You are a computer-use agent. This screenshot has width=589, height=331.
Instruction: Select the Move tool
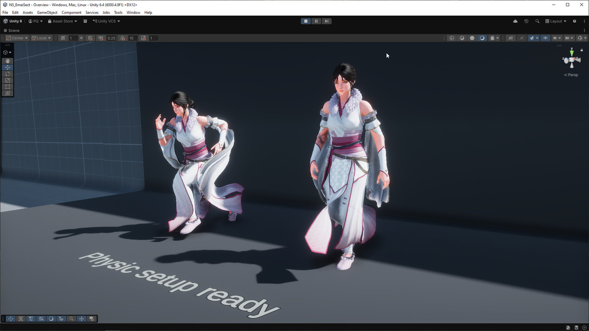click(x=7, y=67)
